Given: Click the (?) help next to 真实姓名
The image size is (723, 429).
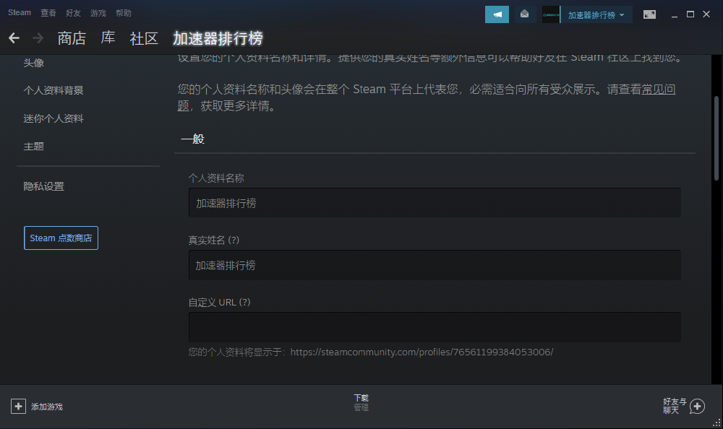Looking at the screenshot, I should coord(234,240).
